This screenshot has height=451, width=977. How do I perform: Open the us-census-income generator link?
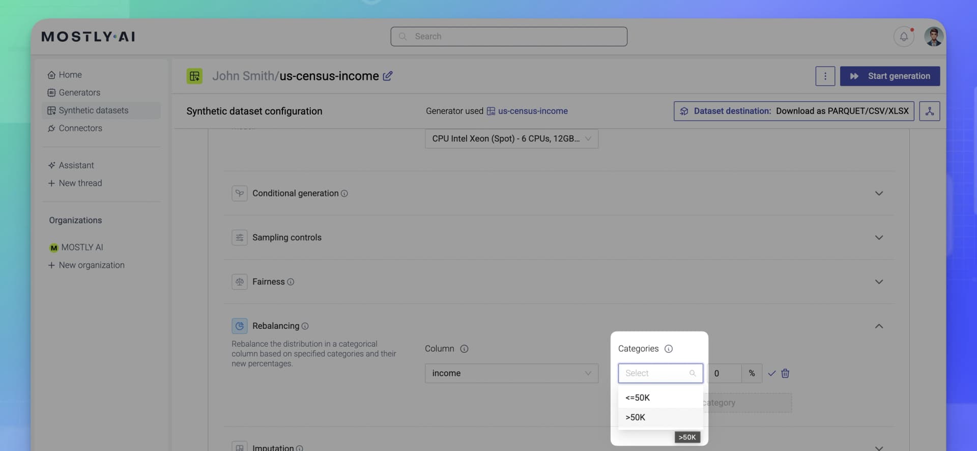pos(532,111)
